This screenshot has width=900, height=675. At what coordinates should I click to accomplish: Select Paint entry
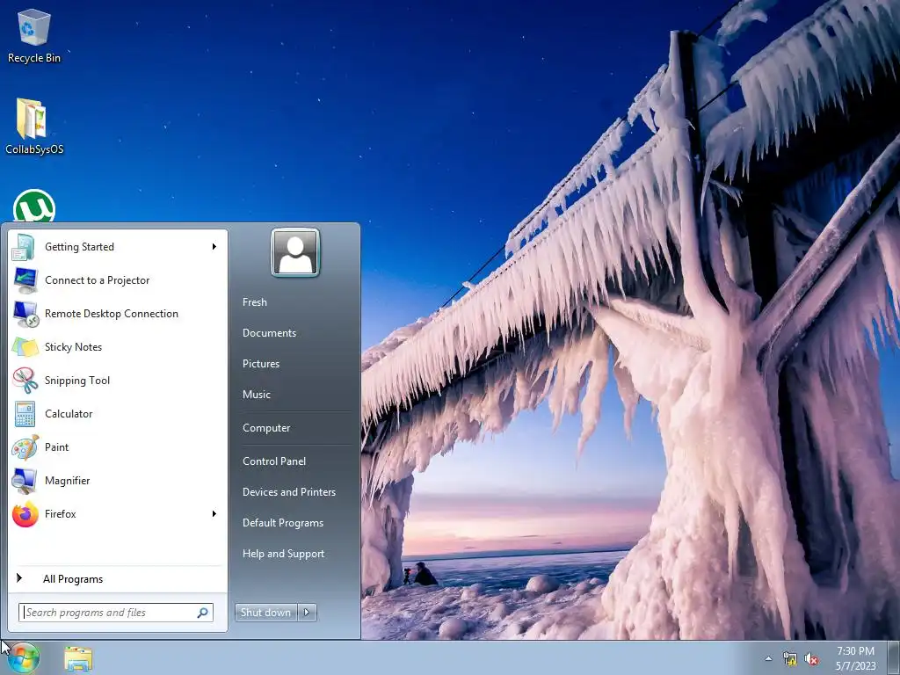click(118, 446)
